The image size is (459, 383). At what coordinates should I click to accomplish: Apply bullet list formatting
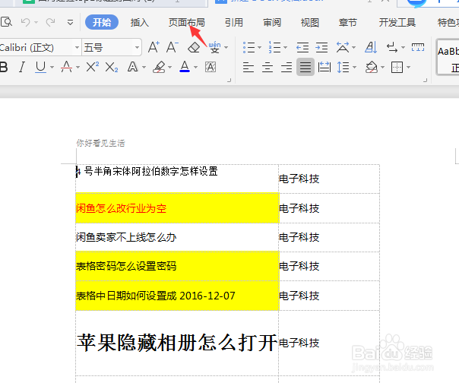pos(248,47)
